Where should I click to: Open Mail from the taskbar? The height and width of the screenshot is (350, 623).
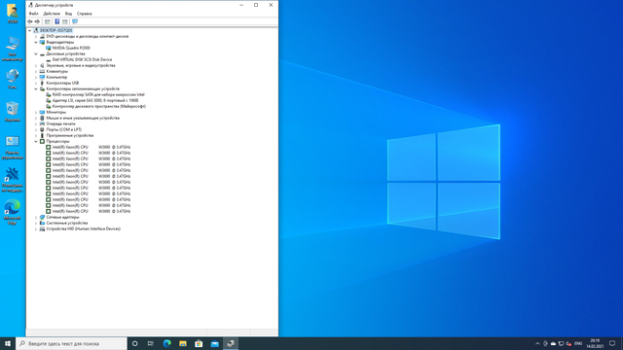214,343
